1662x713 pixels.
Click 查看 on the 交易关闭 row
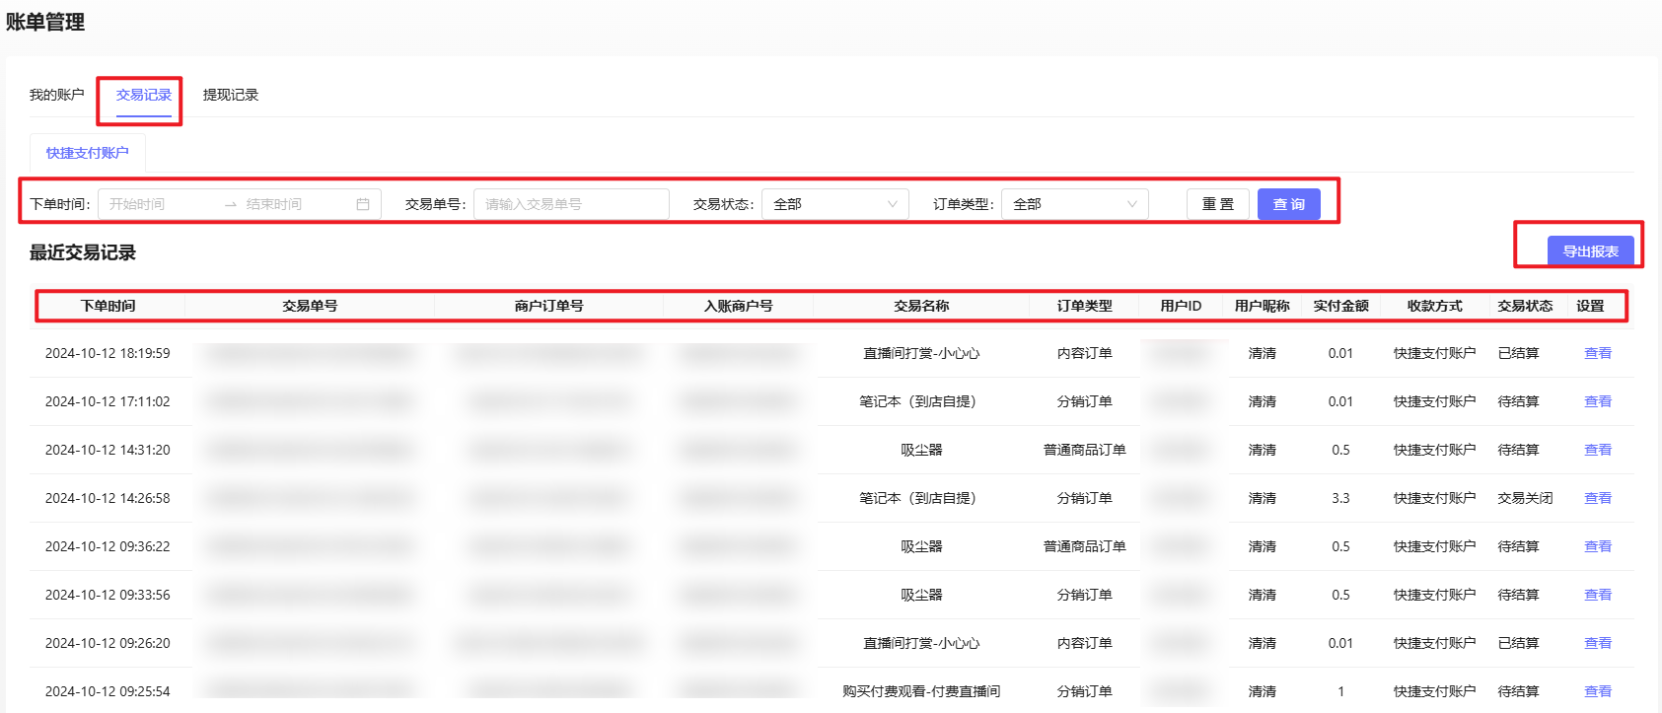coord(1597,498)
